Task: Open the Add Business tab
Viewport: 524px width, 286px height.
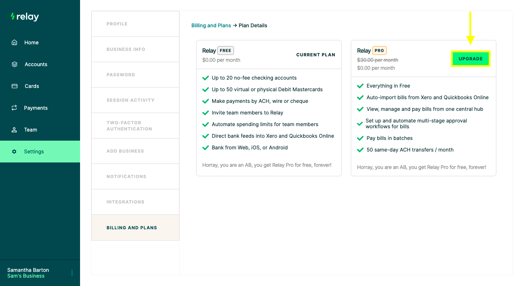Action: pyautogui.click(x=135, y=151)
